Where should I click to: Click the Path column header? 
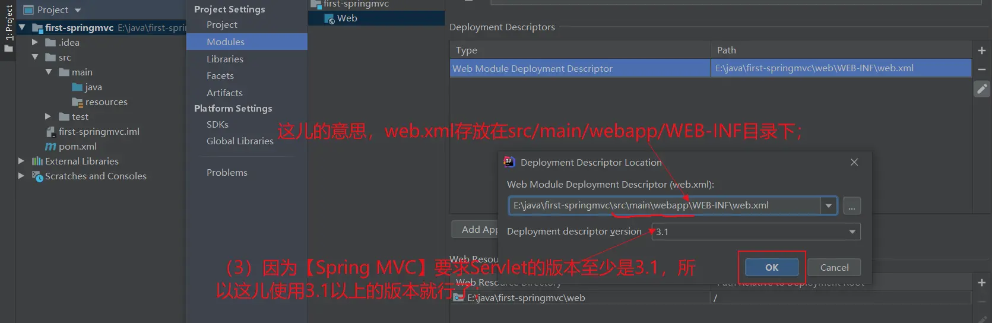841,50
